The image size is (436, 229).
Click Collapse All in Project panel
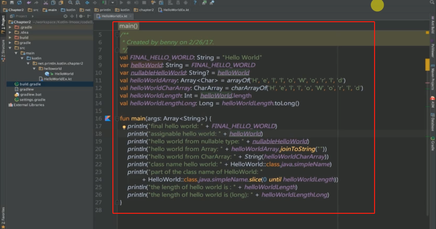[72, 16]
